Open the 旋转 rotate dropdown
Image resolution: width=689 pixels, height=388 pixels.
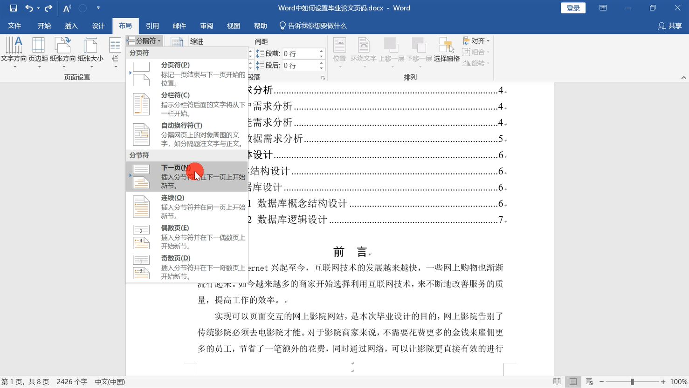click(x=476, y=63)
